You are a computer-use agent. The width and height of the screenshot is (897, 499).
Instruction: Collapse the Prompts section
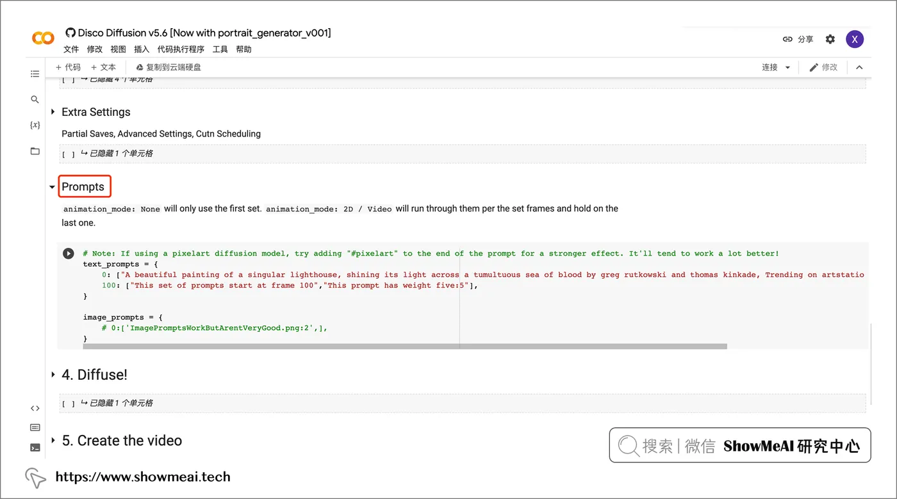pos(53,187)
